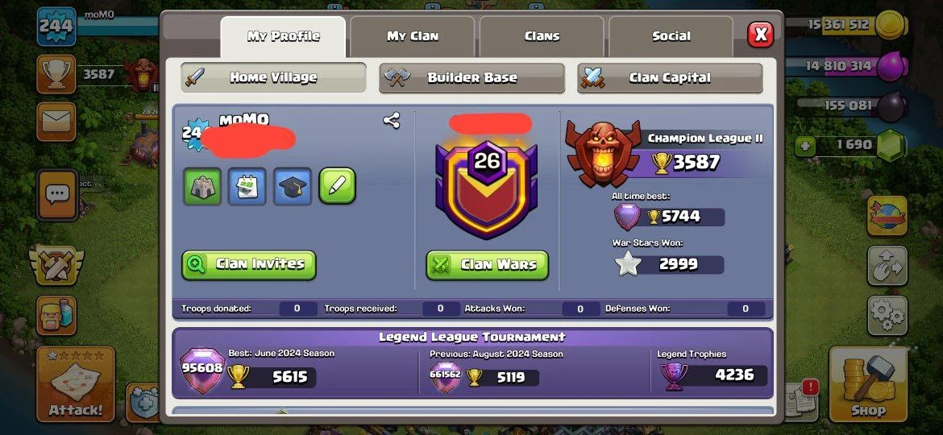The image size is (943, 435).
Task: Switch to the Clans tab
Action: (542, 36)
